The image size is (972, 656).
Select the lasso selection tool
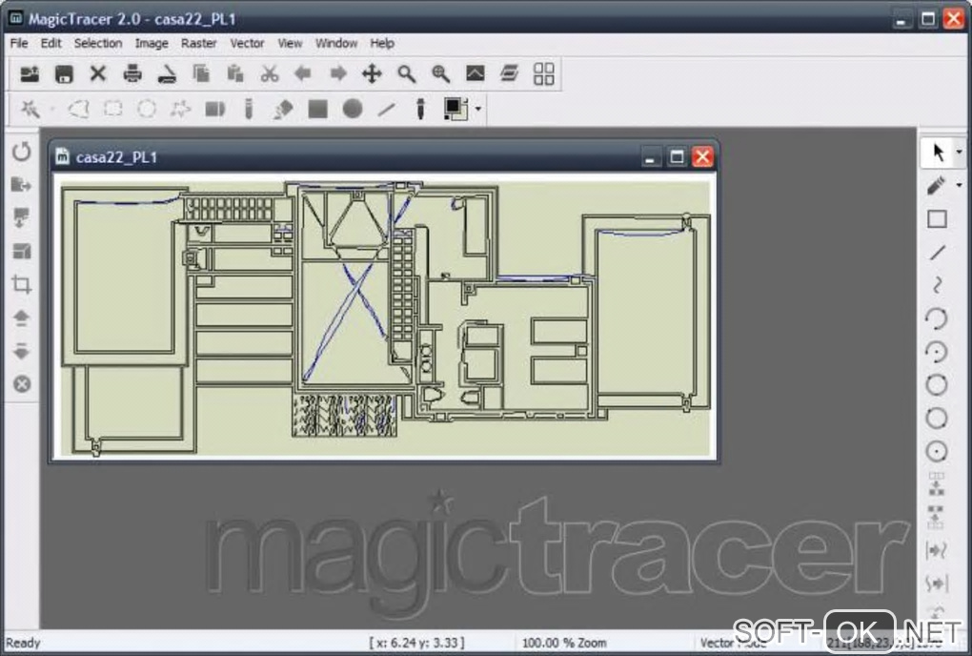tap(79, 109)
